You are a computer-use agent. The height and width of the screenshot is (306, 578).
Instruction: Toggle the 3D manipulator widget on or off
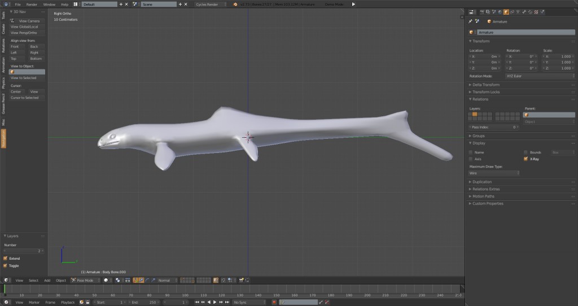point(135,280)
